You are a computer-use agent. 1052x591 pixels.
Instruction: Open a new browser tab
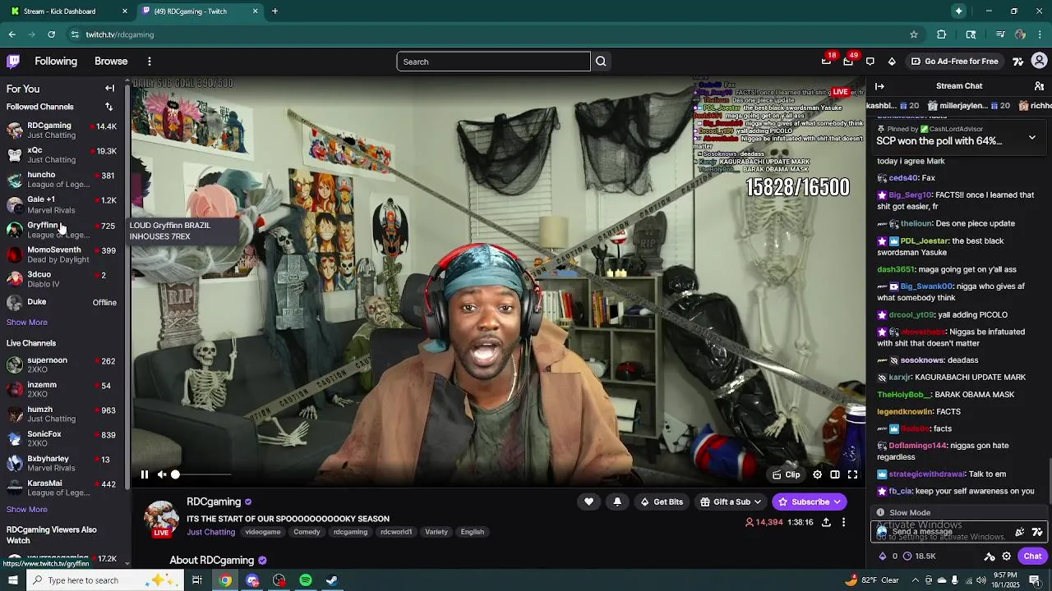[x=275, y=11]
